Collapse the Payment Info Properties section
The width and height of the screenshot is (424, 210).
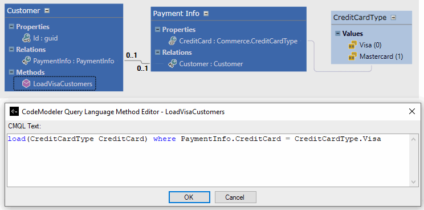point(157,30)
